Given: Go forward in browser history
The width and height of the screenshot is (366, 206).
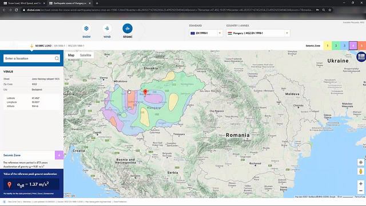Looking at the screenshot, I should click(10, 10).
